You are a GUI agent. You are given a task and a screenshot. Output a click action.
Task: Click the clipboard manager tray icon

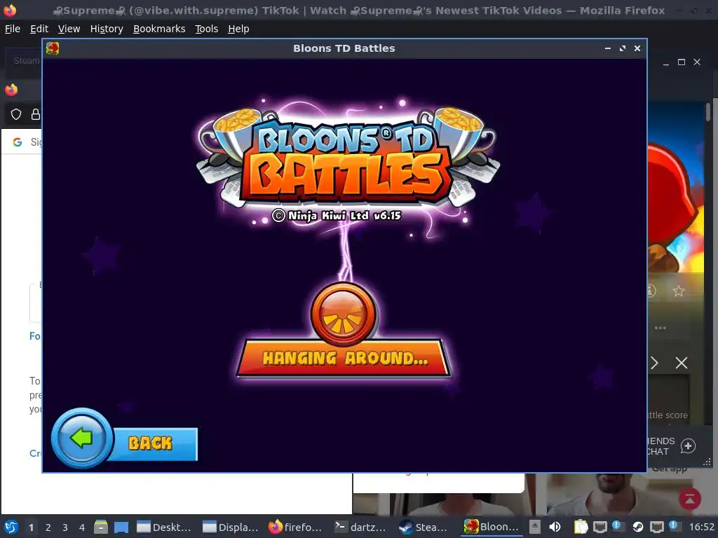(581, 527)
